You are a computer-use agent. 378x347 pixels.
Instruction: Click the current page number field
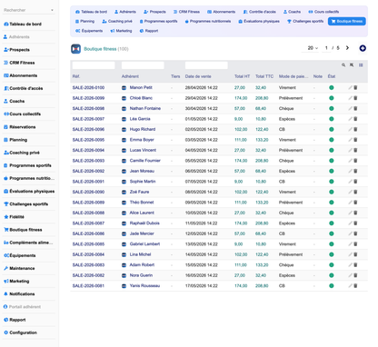(x=326, y=48)
